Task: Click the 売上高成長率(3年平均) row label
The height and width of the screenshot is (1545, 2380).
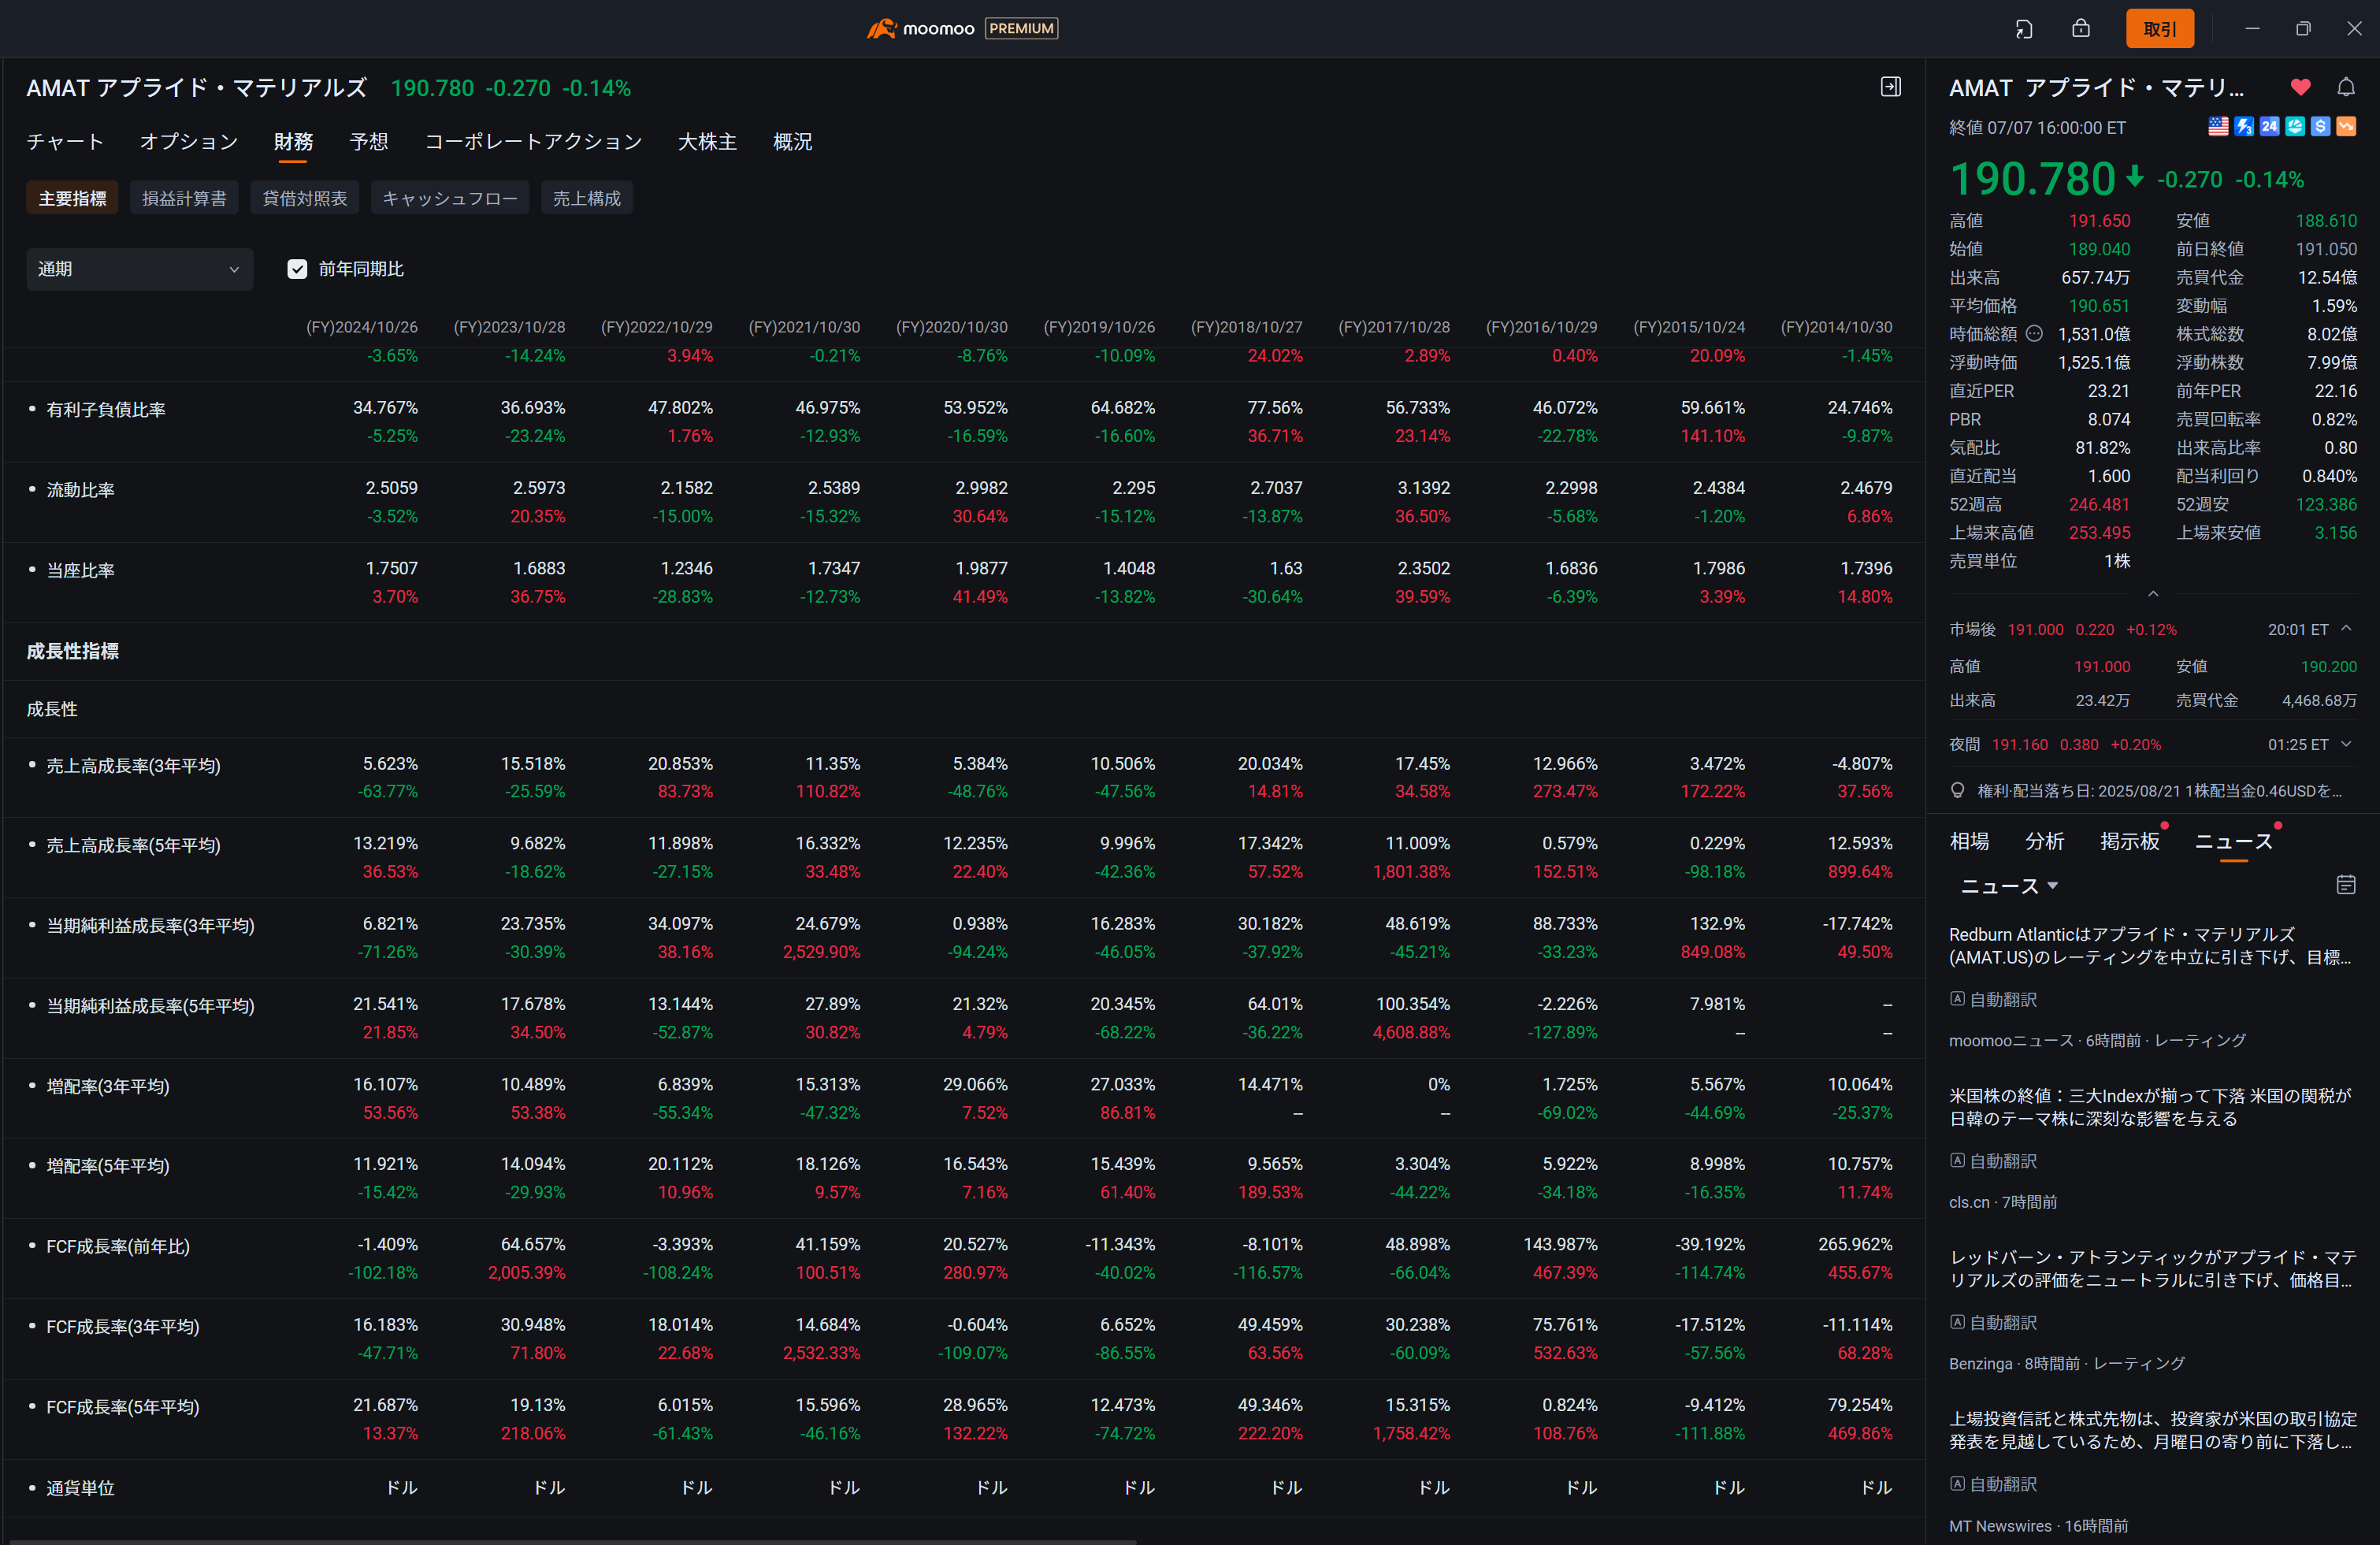Action: [x=134, y=766]
